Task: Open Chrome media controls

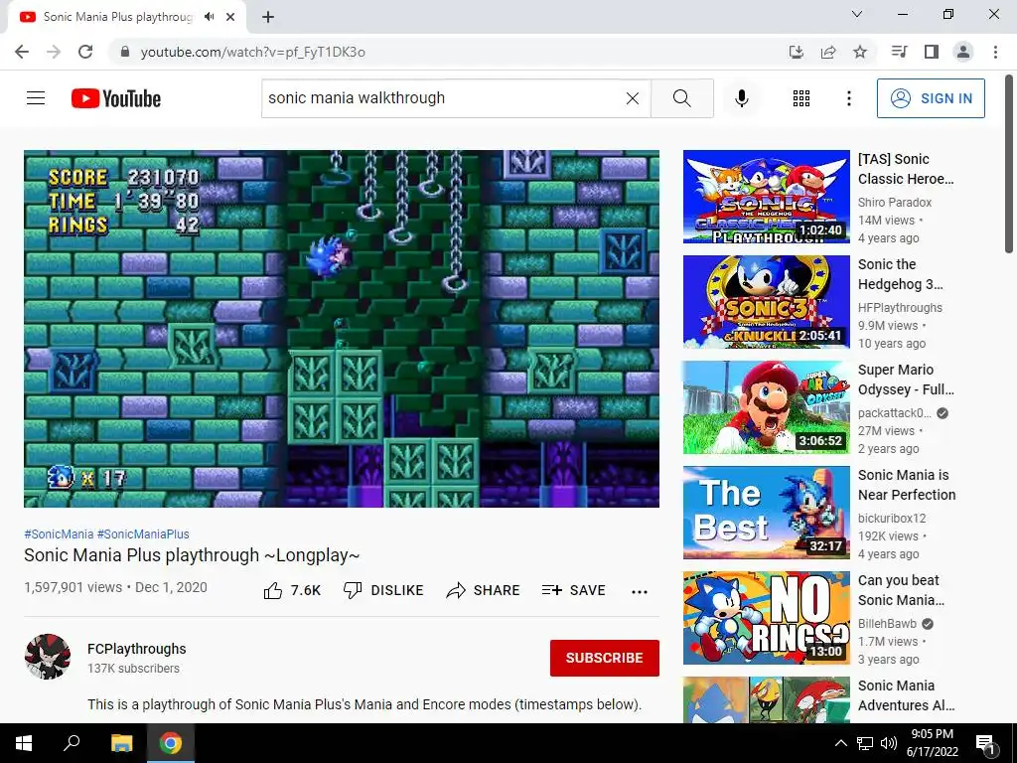Action: tap(899, 52)
